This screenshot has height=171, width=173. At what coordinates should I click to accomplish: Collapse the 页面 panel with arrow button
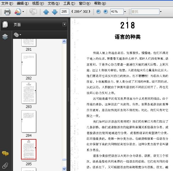[x=64, y=24]
